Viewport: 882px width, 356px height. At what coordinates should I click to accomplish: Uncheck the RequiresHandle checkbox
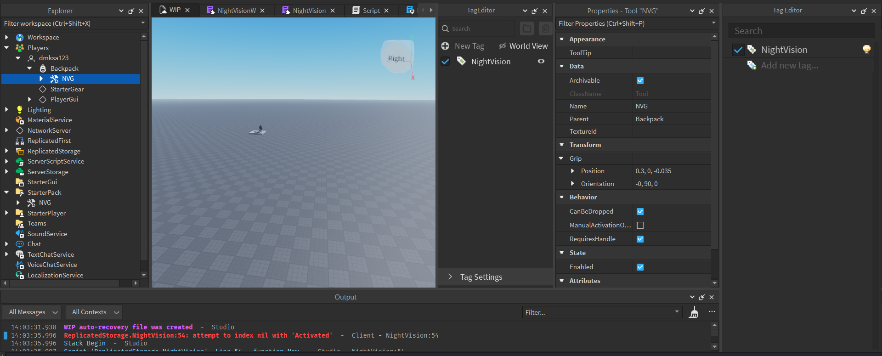[x=640, y=239]
